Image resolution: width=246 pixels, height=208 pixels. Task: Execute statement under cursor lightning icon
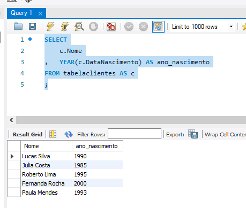coord(65,27)
